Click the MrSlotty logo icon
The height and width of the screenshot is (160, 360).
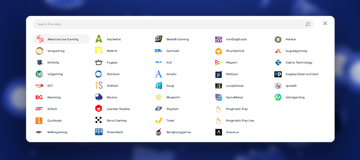click(x=39, y=62)
